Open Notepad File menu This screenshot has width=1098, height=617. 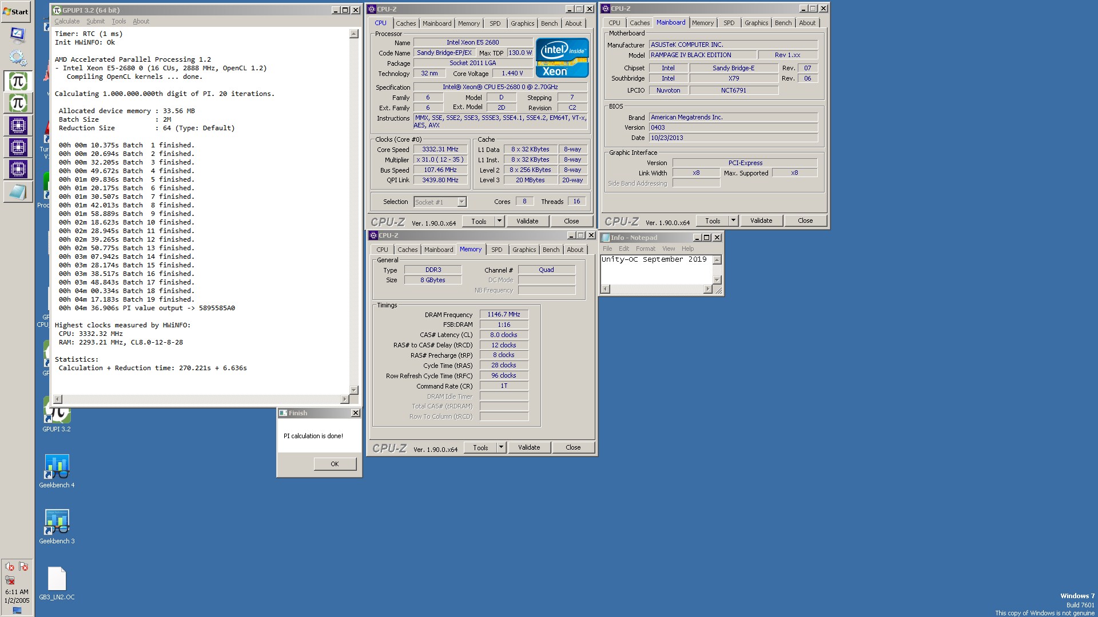click(607, 249)
